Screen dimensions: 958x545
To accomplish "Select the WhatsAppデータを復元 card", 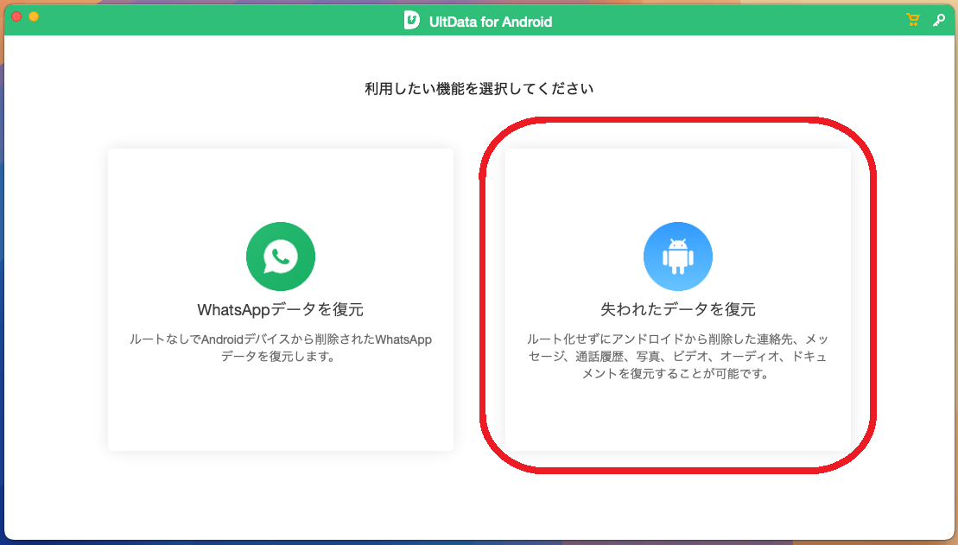I will [x=281, y=300].
